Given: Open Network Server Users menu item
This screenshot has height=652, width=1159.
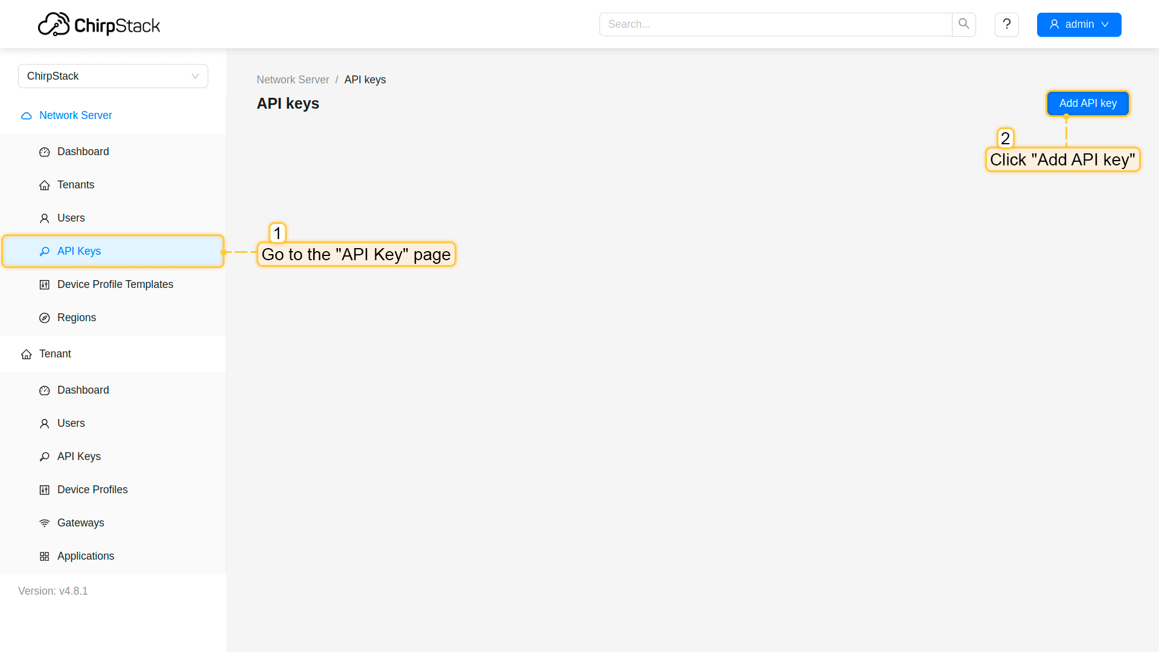Looking at the screenshot, I should pyautogui.click(x=71, y=218).
